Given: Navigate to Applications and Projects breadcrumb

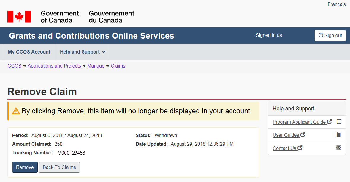Looking at the screenshot, I should click(x=54, y=66).
